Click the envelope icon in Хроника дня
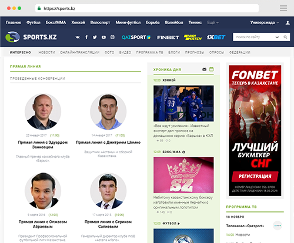The width and height of the screenshot is (294, 243). point(204,69)
